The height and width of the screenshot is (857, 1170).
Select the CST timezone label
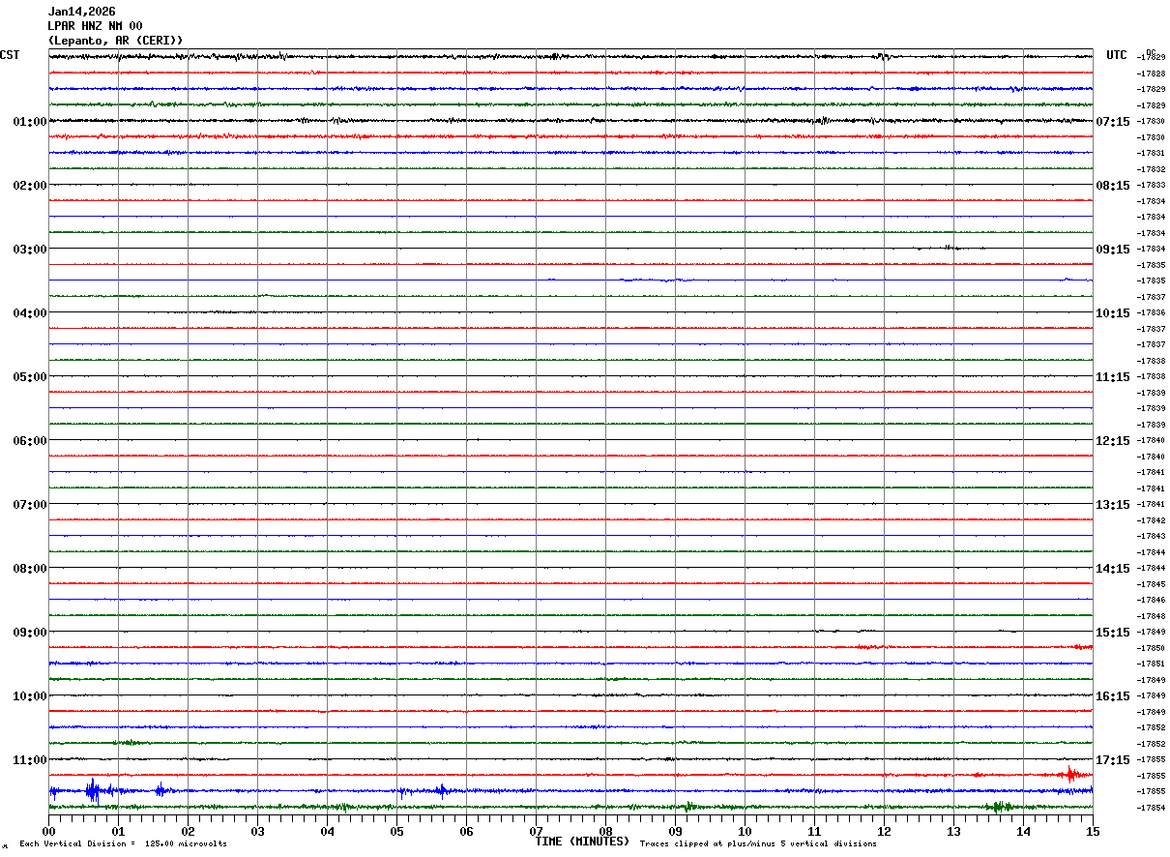click(10, 55)
